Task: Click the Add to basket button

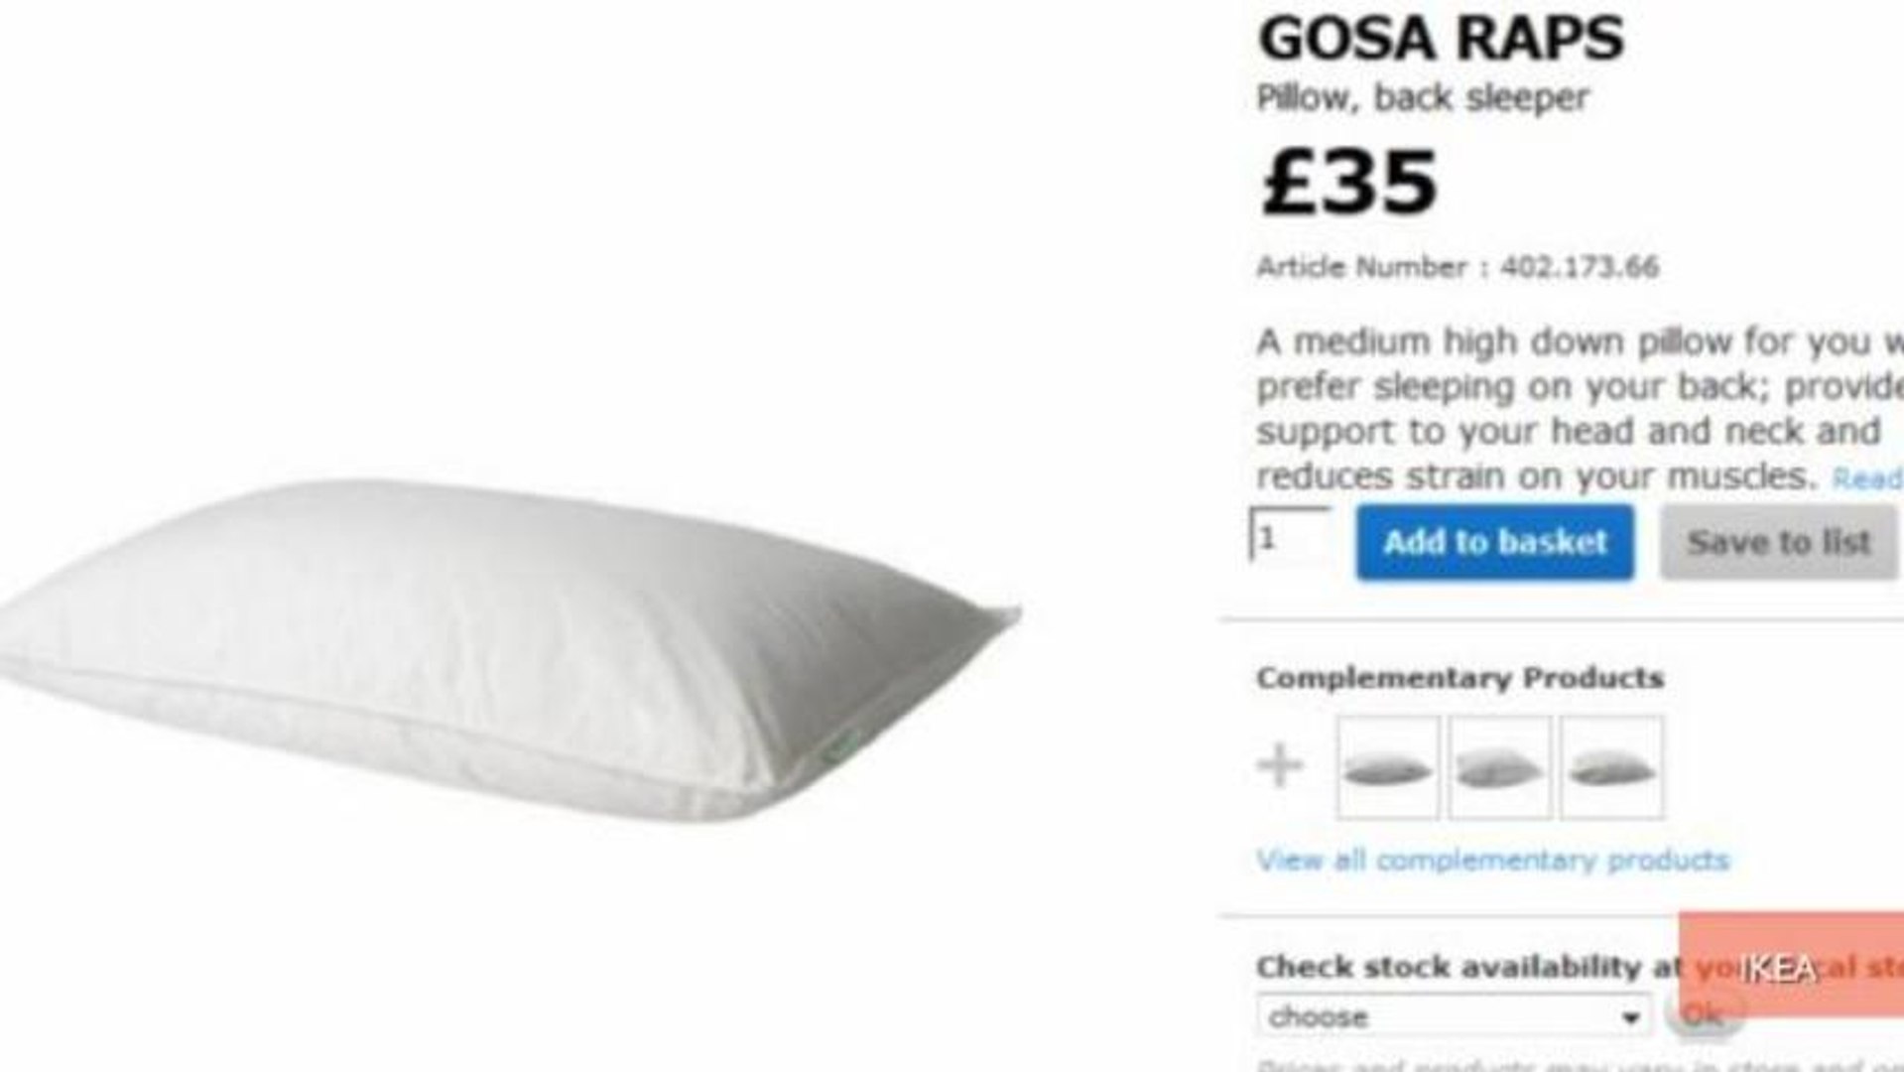Action: coord(1494,542)
